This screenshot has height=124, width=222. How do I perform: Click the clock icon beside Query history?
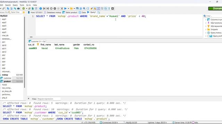[208, 33]
